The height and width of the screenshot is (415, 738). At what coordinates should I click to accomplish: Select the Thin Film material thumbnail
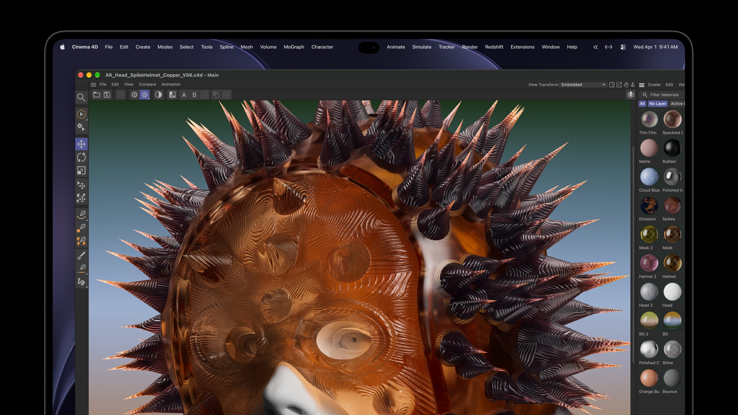pyautogui.click(x=649, y=119)
